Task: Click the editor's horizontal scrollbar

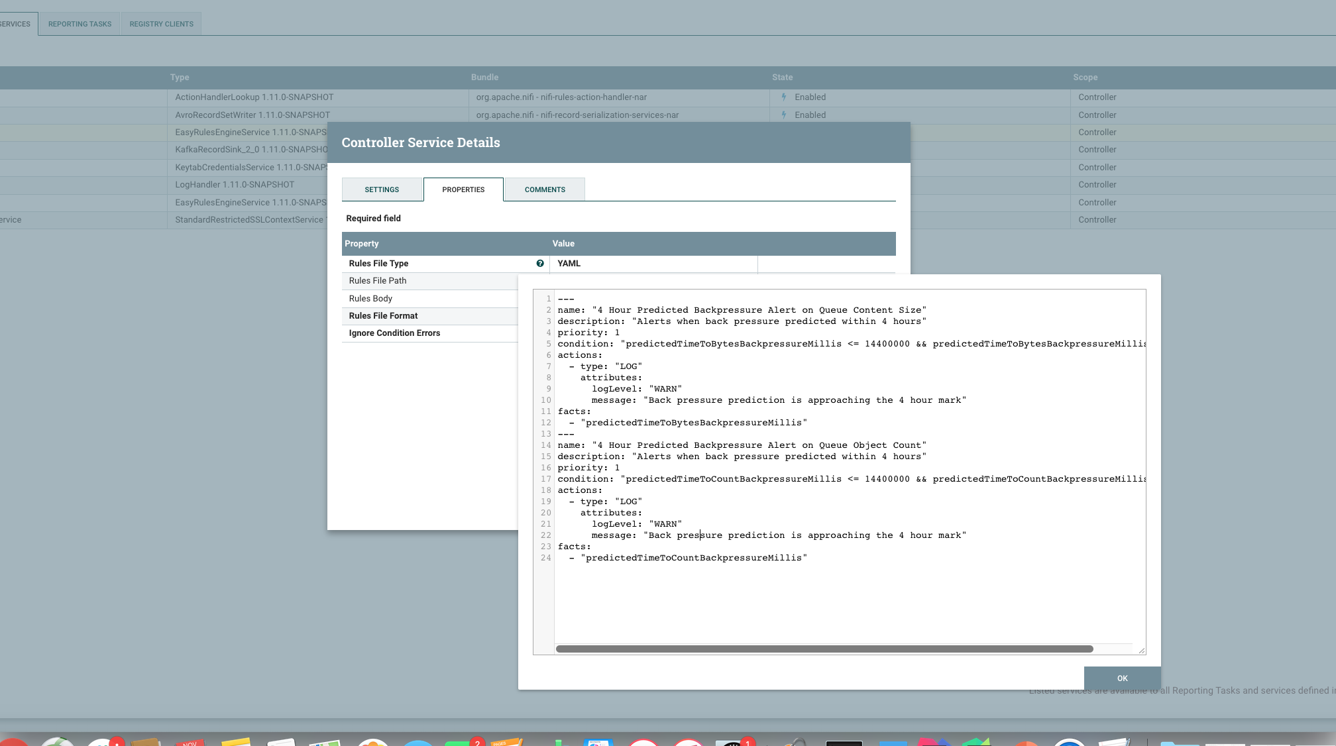Action: pyautogui.click(x=824, y=649)
